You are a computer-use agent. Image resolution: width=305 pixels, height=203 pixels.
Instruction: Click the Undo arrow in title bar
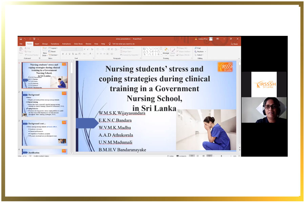(x=25, y=39)
